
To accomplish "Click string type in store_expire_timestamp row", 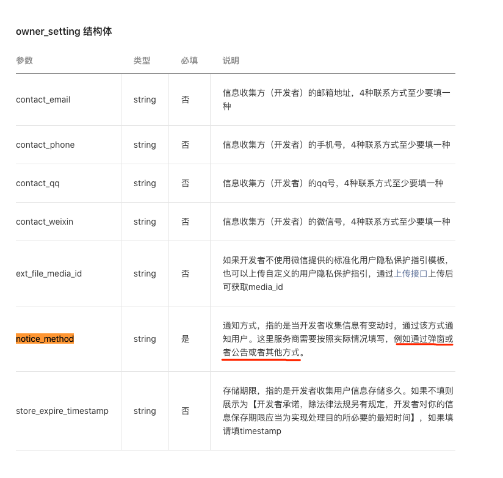I will pos(145,411).
